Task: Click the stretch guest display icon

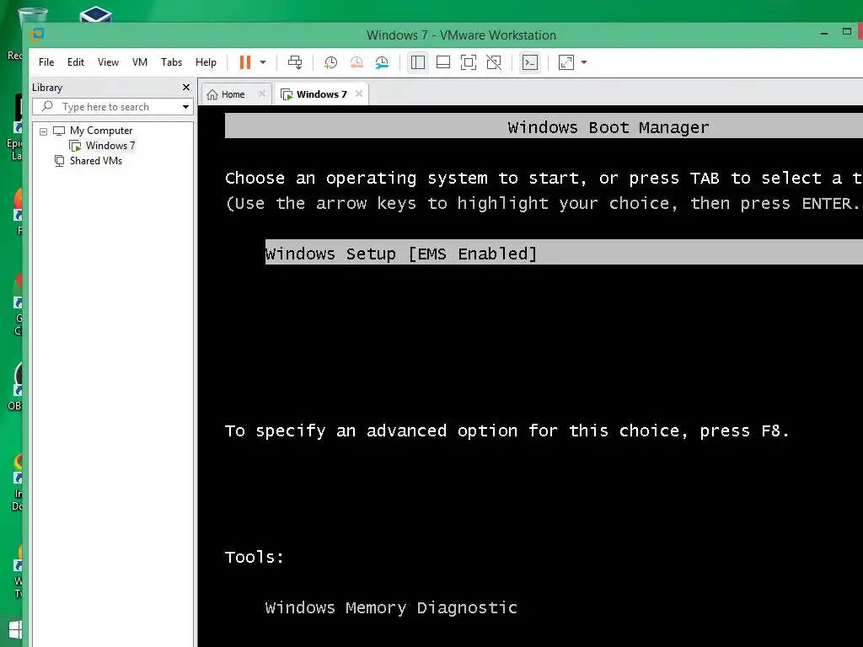Action: point(566,62)
